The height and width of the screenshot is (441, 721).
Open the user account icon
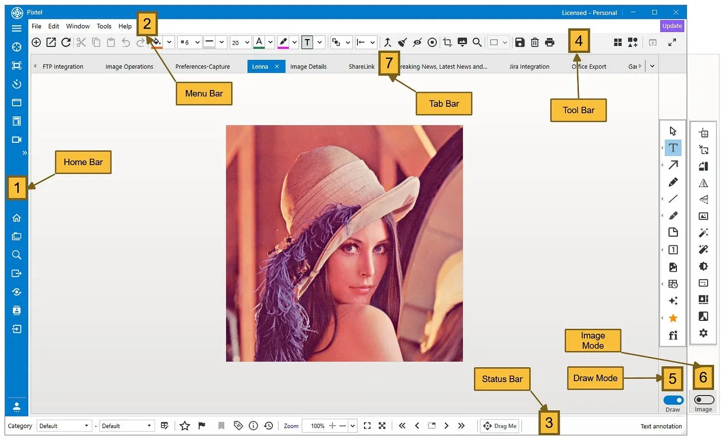(16, 406)
